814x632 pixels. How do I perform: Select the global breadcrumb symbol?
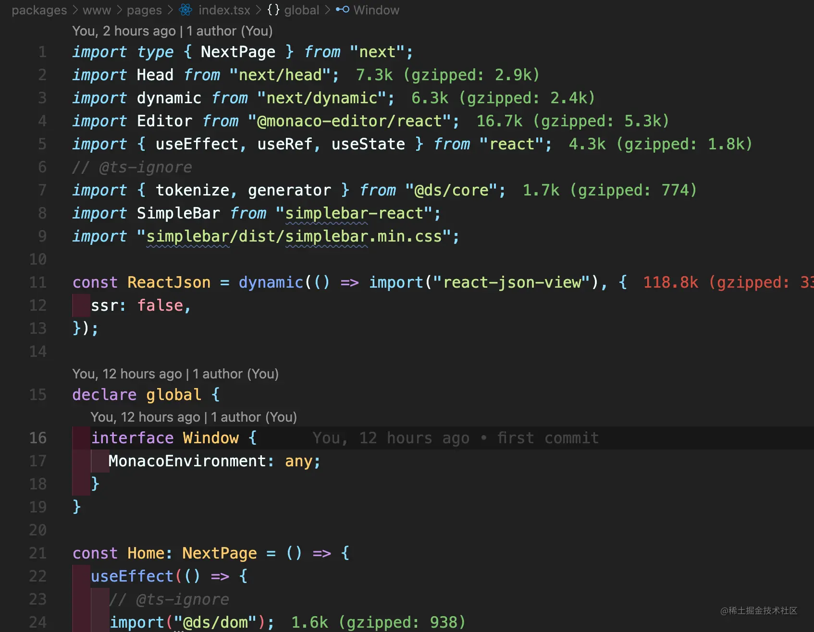pos(301,10)
